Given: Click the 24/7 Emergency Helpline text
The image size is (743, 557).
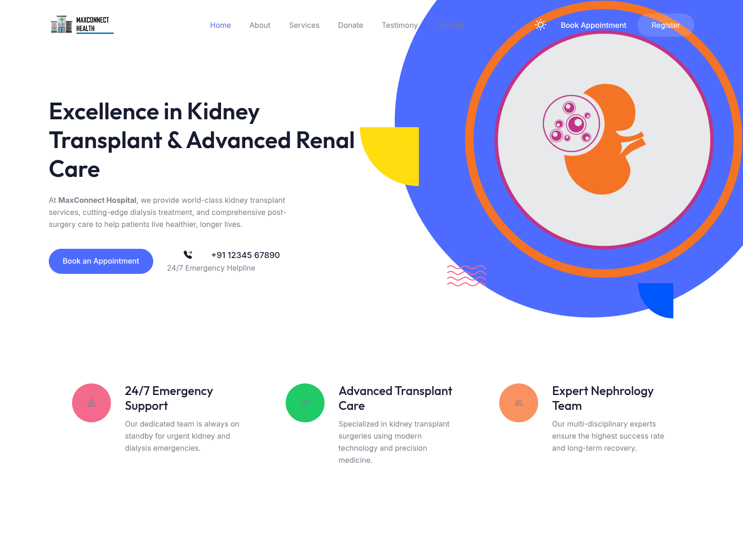Looking at the screenshot, I should point(211,268).
